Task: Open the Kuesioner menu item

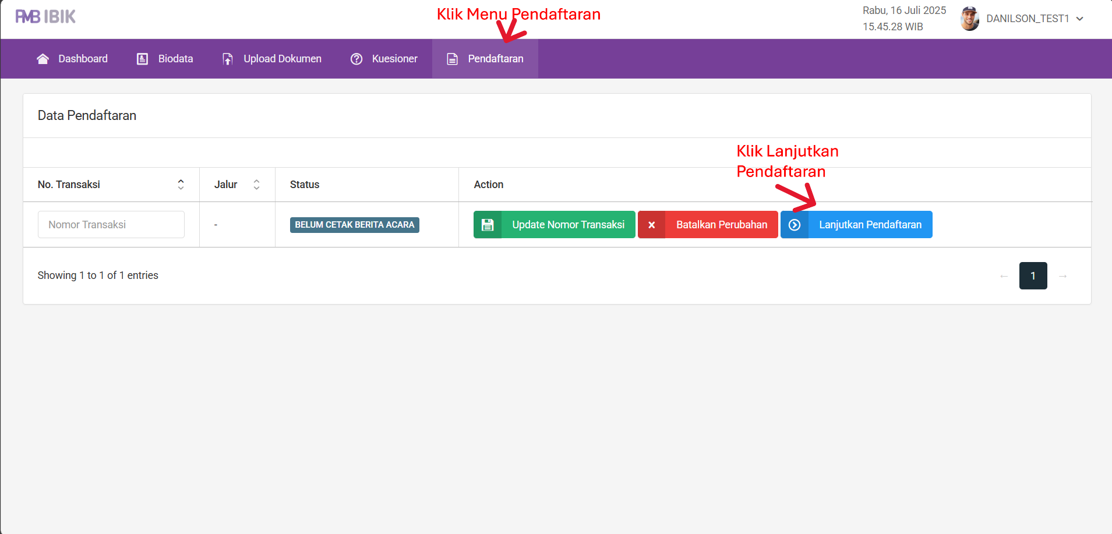Action: tap(394, 59)
